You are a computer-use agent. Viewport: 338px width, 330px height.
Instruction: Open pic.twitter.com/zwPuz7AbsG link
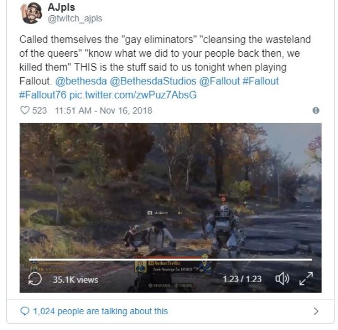coord(133,95)
